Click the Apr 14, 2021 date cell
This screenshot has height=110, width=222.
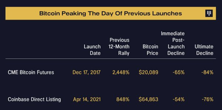[x=87, y=99]
